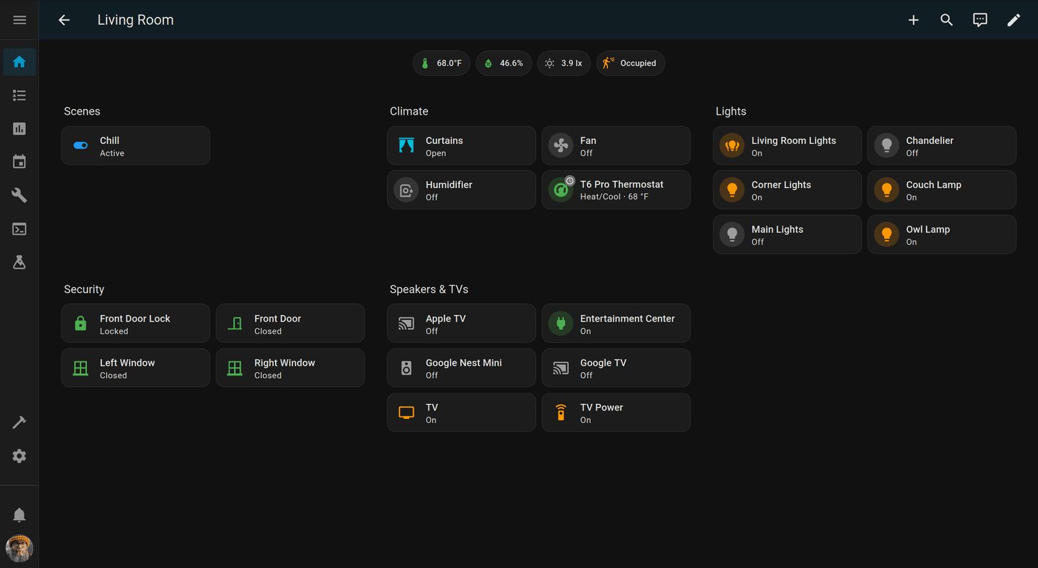
Task: Open settings gear in sidebar
Action: click(19, 456)
